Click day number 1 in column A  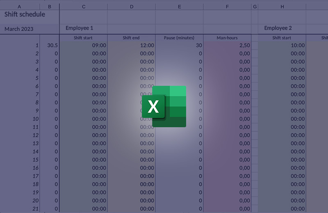click(x=20, y=45)
